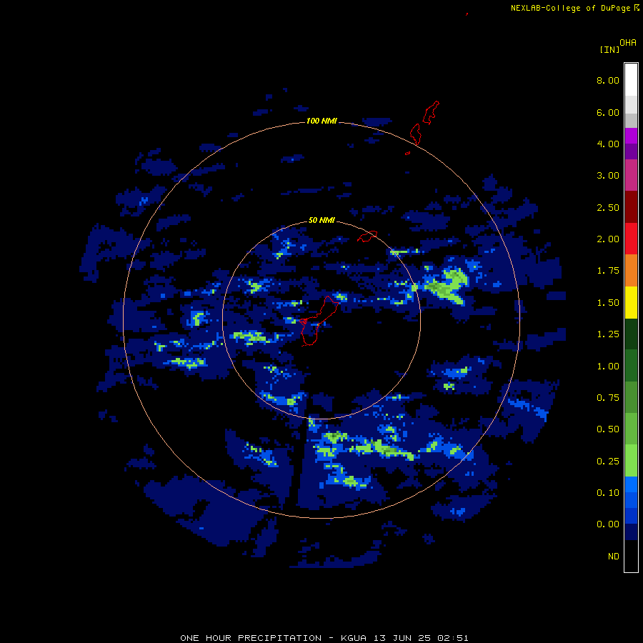
Task: Click the red Rota island outline near 50 NMI ring
Action: (367, 236)
